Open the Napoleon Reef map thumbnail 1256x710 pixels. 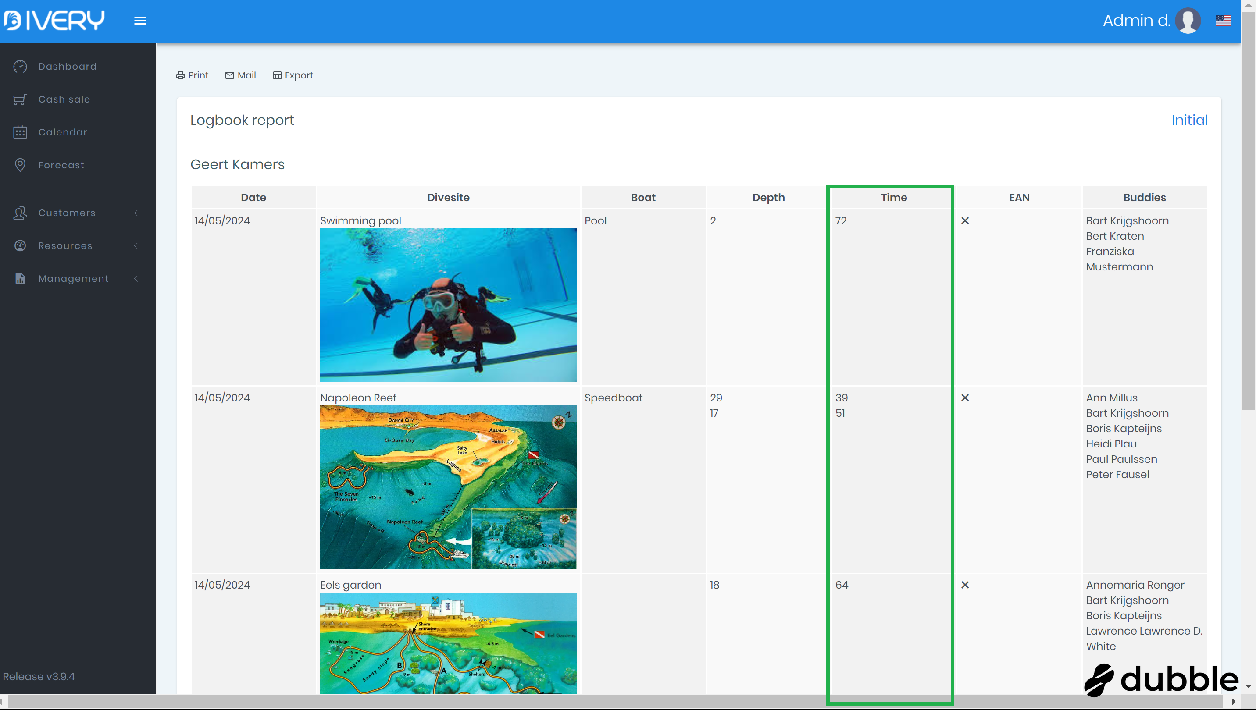[448, 486]
